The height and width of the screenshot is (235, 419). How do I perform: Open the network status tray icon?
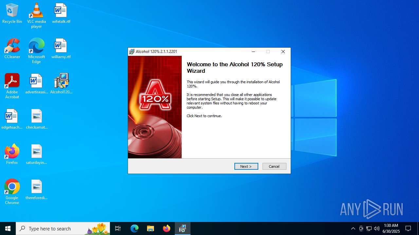click(x=369, y=228)
